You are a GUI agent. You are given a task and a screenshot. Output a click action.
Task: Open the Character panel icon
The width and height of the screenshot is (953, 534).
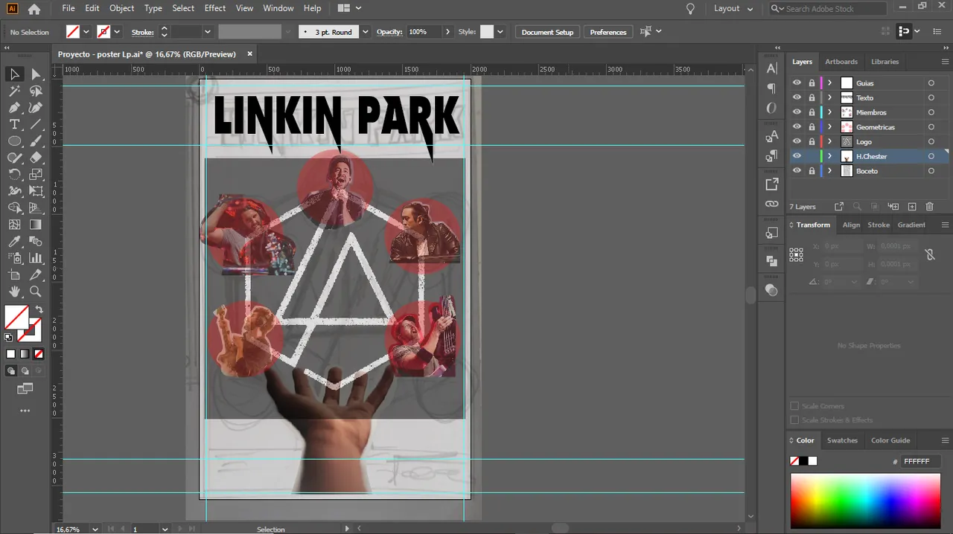771,68
